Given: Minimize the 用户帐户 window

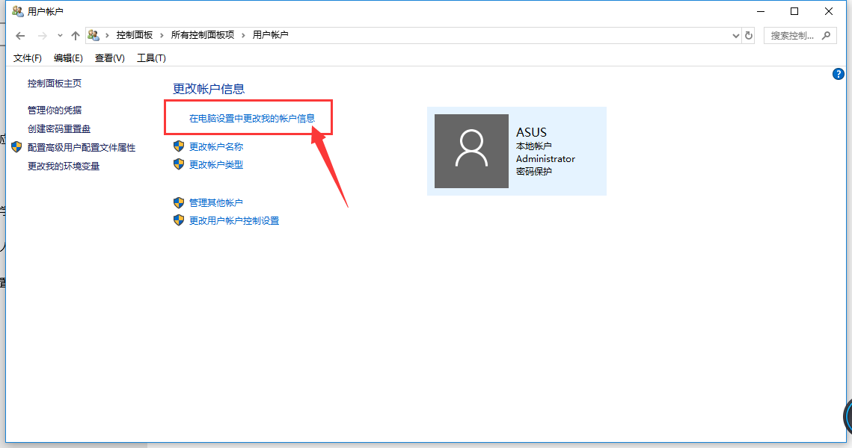Looking at the screenshot, I should pyautogui.click(x=761, y=11).
